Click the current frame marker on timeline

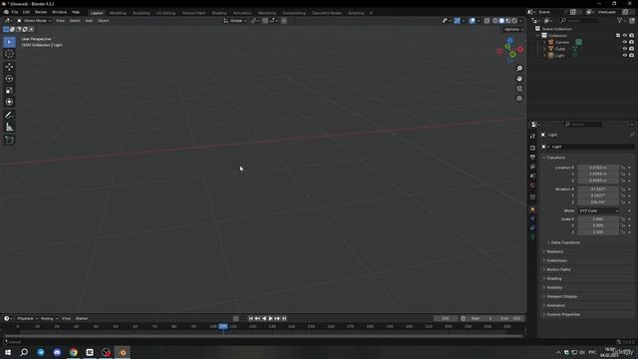(223, 326)
